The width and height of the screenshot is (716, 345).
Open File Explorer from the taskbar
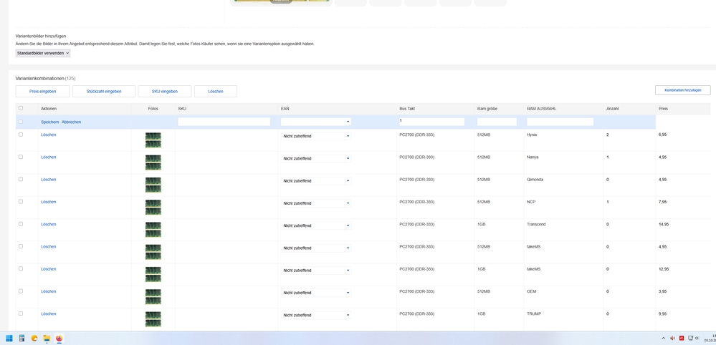[x=47, y=338]
